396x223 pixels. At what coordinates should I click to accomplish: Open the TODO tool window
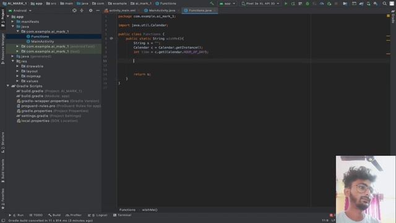(x=36, y=215)
